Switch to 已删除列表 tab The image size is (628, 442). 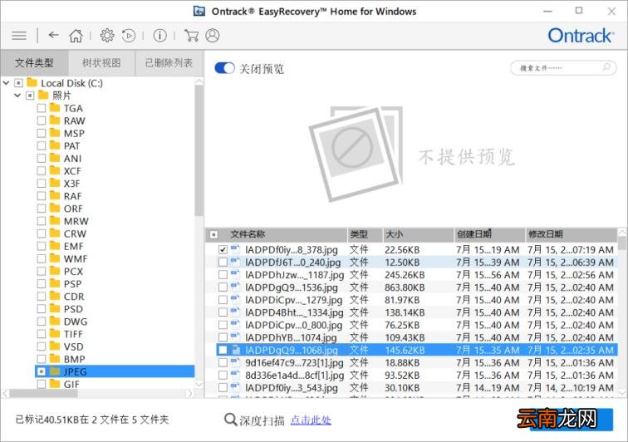click(169, 63)
